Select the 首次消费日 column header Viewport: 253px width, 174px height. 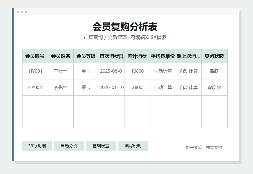pyautogui.click(x=112, y=56)
